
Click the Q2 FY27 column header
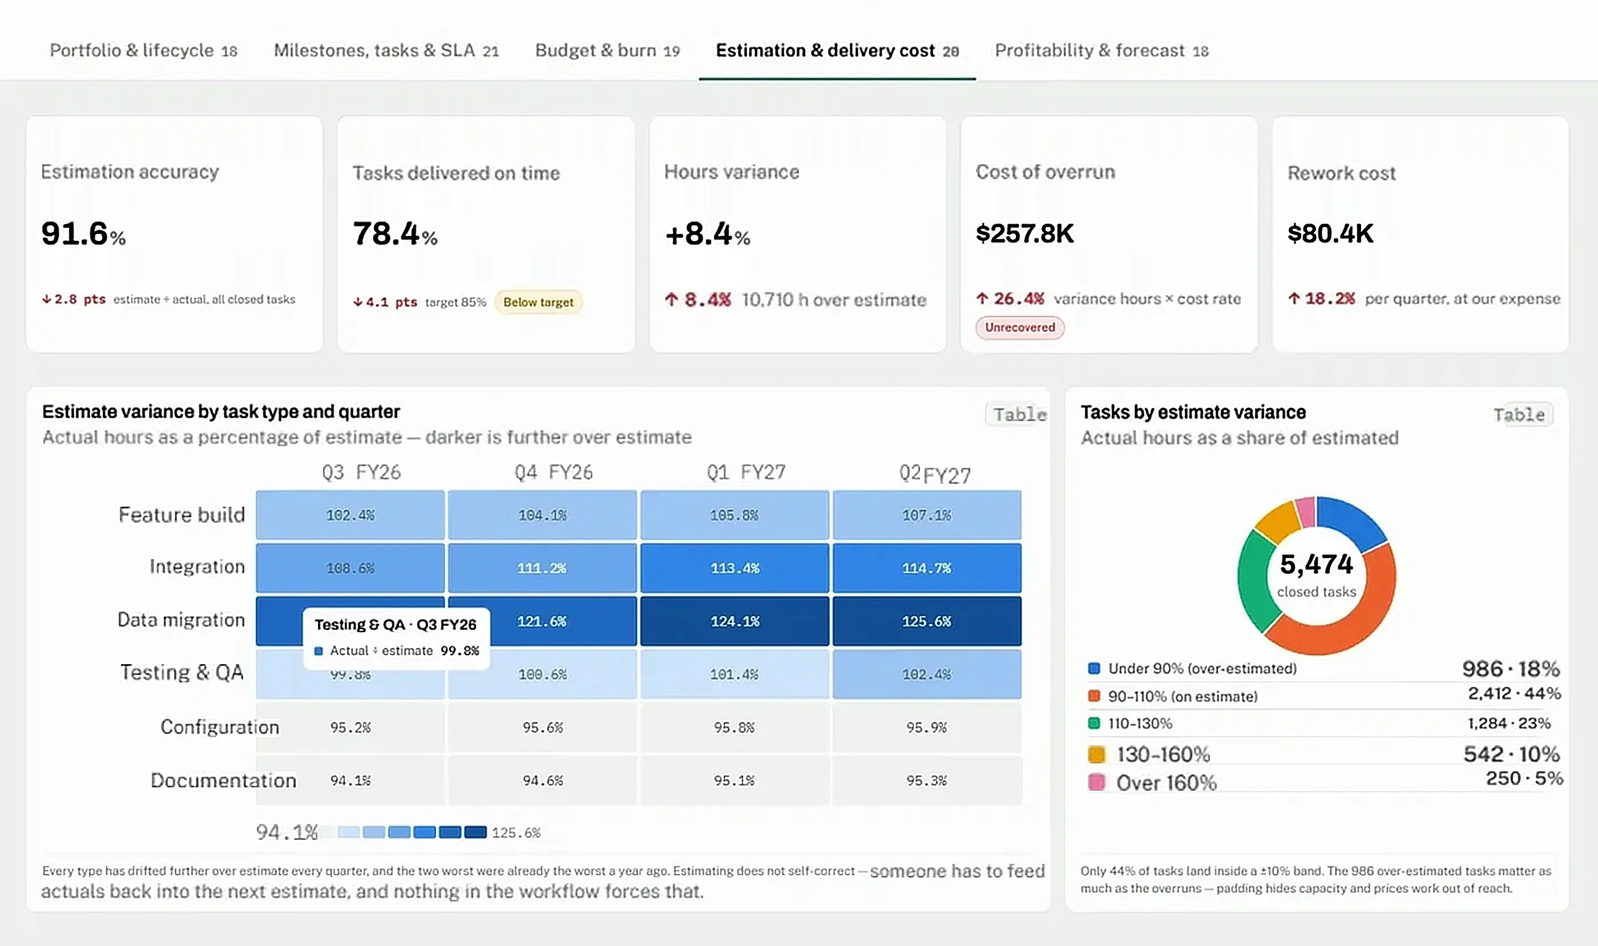[935, 474]
